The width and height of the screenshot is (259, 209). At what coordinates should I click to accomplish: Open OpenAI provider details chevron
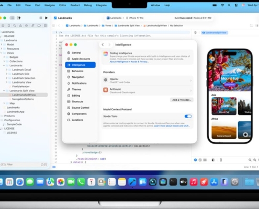[x=191, y=80]
